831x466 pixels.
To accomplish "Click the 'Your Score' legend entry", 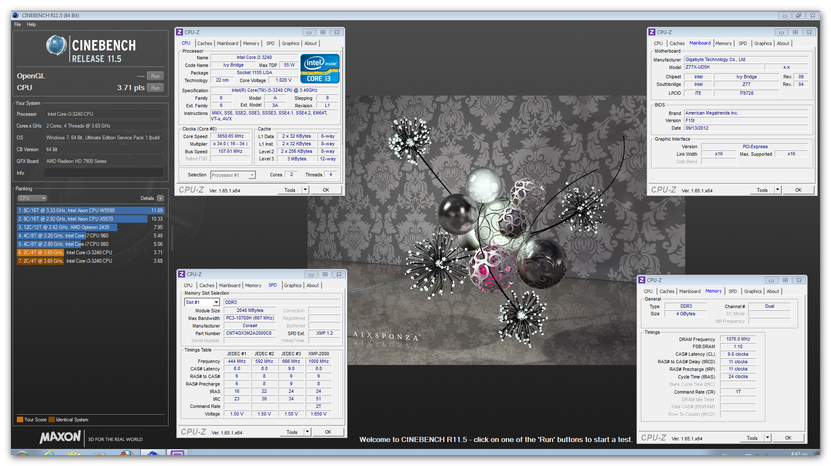I will [x=32, y=420].
